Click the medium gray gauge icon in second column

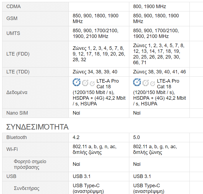click(x=146, y=82)
